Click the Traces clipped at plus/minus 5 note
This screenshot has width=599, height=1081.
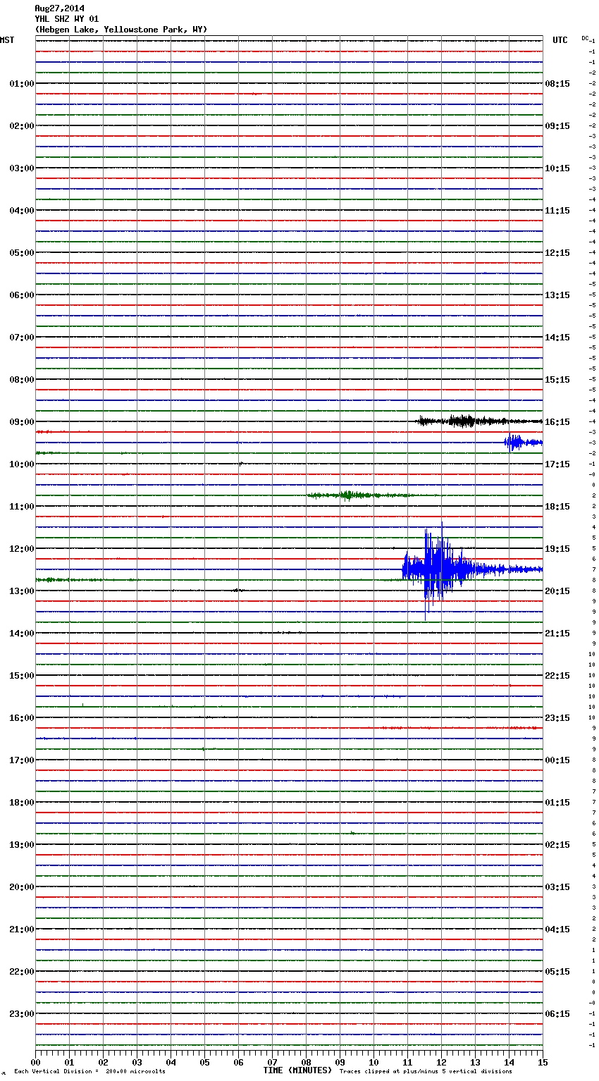pos(426,1071)
